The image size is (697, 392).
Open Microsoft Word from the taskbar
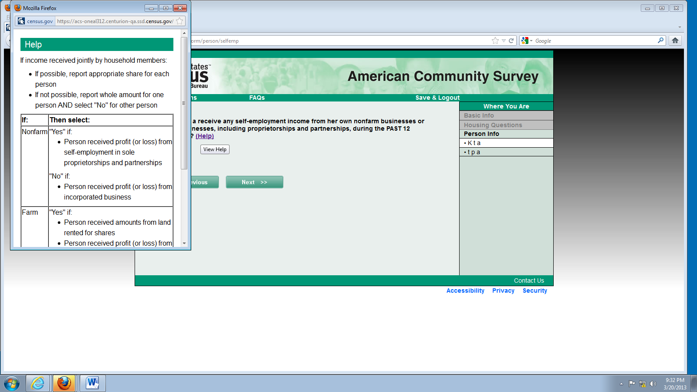pyautogui.click(x=92, y=383)
